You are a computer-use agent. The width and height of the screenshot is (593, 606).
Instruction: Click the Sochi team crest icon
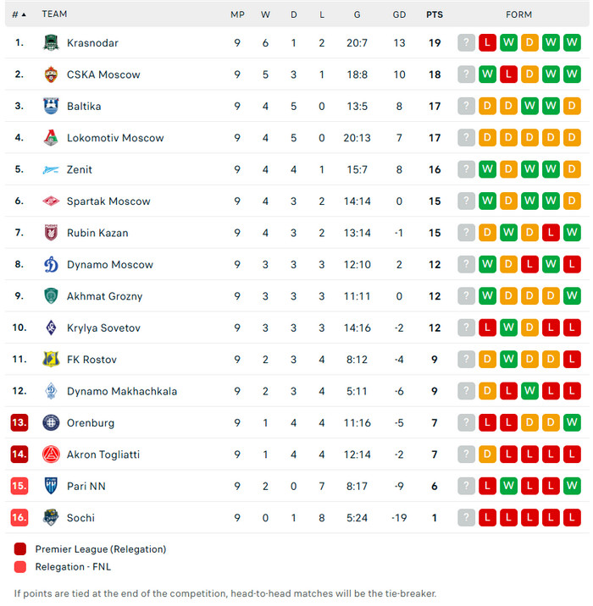51,518
